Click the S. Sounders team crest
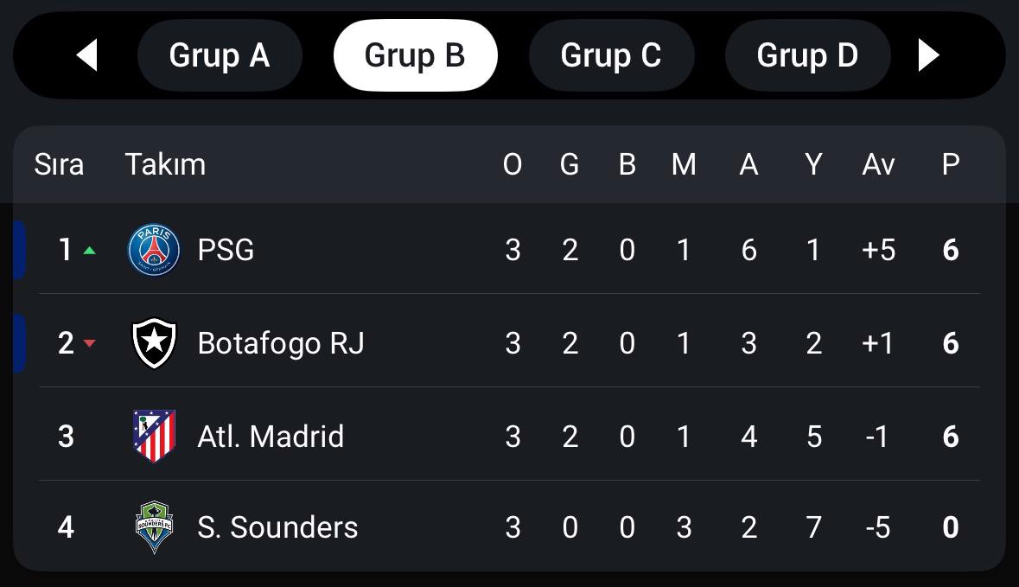 tap(154, 527)
